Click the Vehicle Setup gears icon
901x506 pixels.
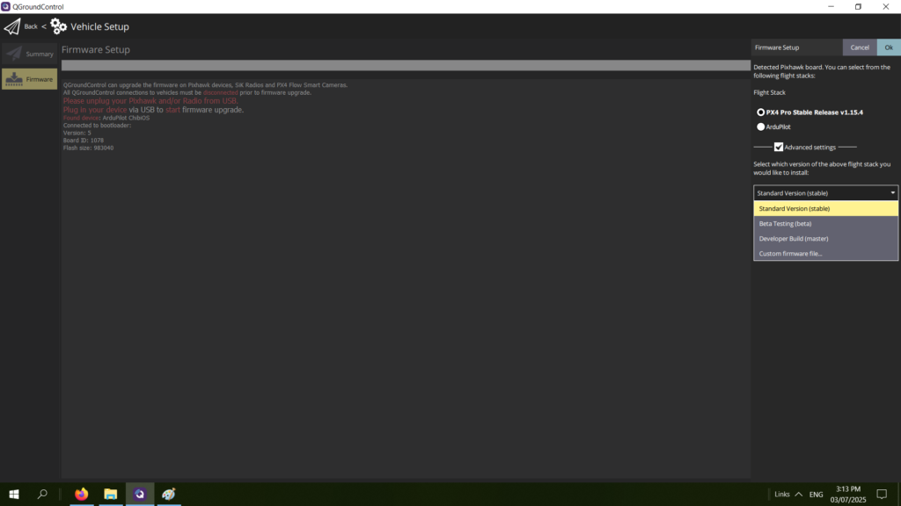[59, 26]
